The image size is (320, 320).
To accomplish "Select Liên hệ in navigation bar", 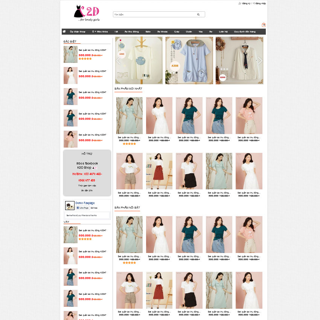I will pos(224,32).
